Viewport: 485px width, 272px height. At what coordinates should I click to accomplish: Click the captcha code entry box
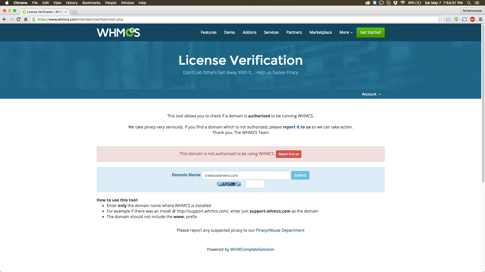coord(255,184)
